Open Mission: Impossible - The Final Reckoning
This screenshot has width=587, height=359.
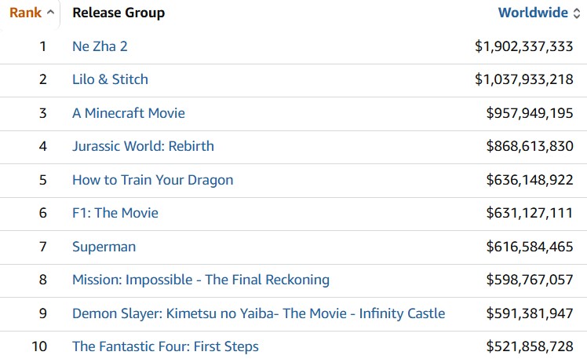[201, 280]
